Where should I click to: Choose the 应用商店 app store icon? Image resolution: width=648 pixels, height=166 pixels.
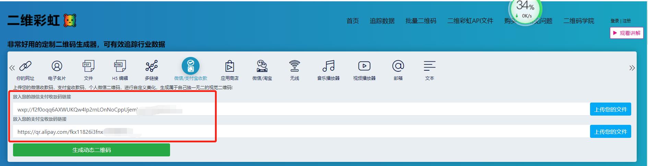tap(229, 66)
